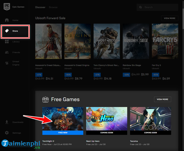Go to Downloads label in sidebar
The image size is (184, 151).
pos(18,122)
